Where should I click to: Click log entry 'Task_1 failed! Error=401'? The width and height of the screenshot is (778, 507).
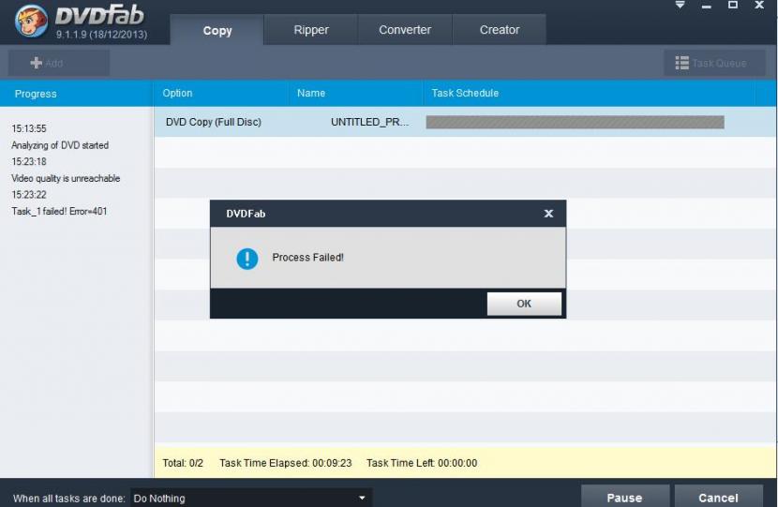[59, 212]
